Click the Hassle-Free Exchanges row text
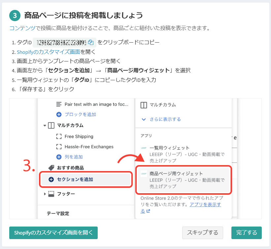The height and width of the screenshot is (249, 271). [89, 147]
